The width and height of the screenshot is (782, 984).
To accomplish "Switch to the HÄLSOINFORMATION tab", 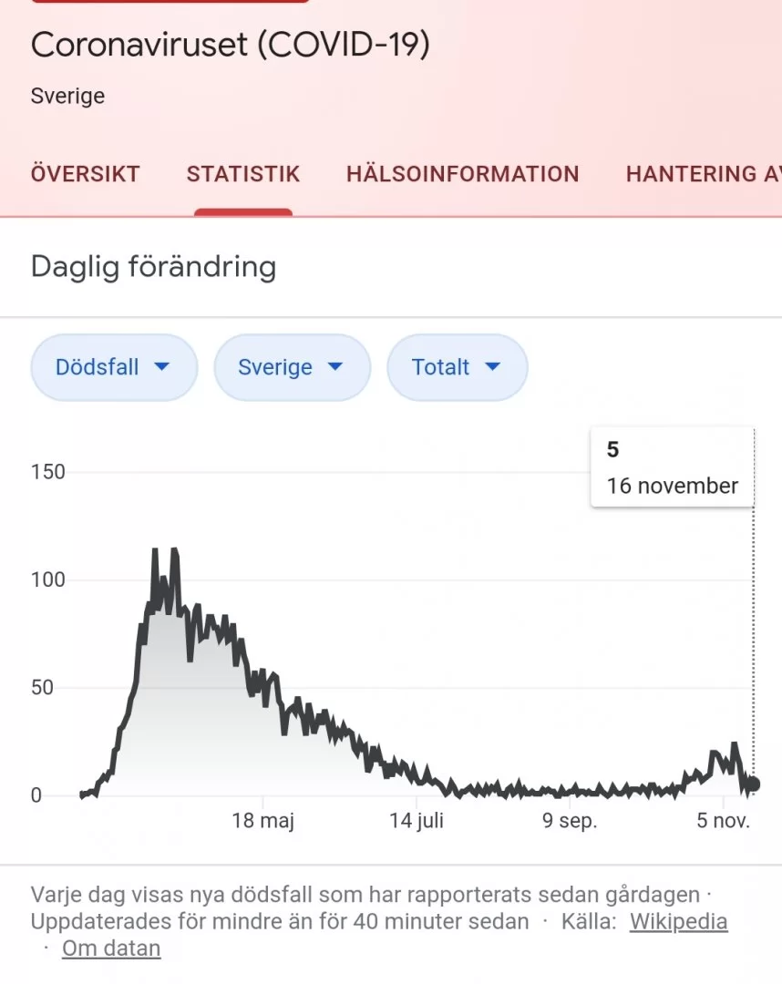I will 462,174.
